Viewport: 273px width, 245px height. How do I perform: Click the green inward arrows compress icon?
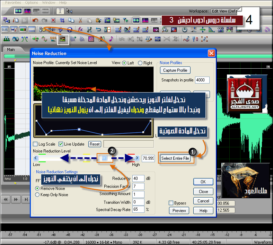[202, 30]
